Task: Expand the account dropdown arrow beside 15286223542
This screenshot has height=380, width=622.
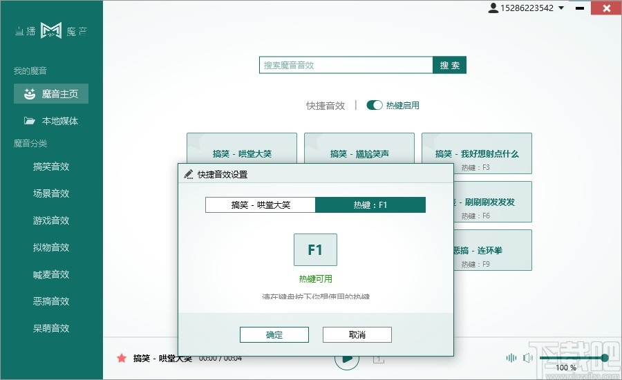Action: point(561,8)
